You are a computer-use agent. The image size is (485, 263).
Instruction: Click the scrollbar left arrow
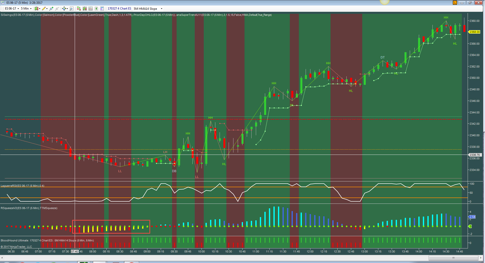pyautogui.click(x=2, y=258)
